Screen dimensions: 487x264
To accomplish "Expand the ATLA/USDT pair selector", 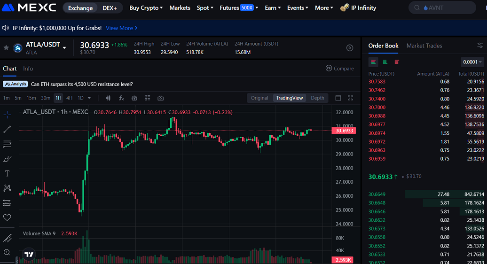I will point(64,47).
